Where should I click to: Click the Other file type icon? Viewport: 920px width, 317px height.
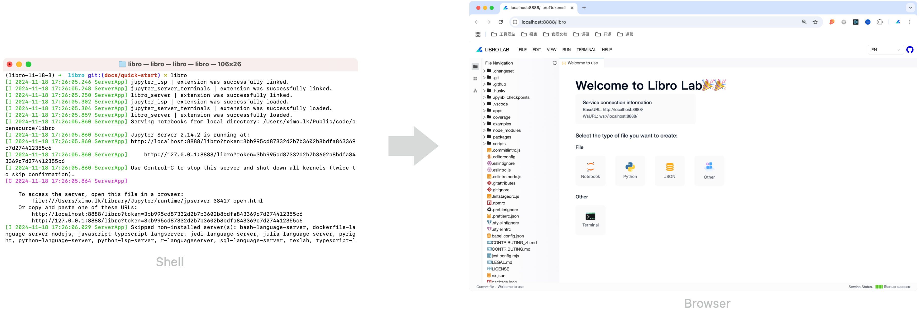pos(708,171)
